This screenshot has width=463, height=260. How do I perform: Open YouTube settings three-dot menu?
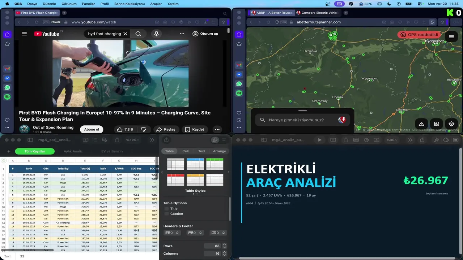pos(182,34)
